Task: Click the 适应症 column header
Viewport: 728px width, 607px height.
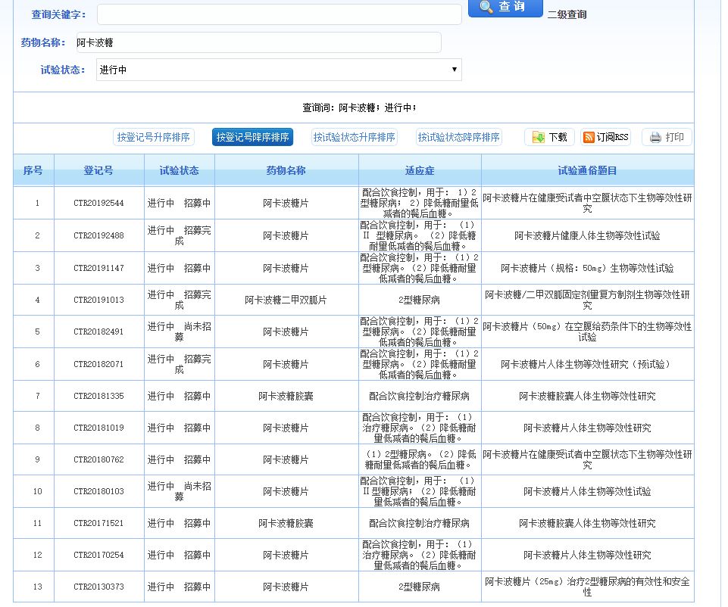Action: [x=419, y=170]
